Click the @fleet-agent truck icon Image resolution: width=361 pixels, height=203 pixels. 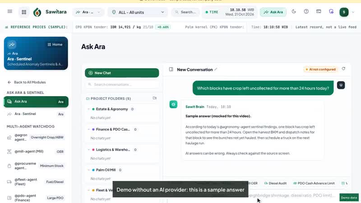click(9, 182)
